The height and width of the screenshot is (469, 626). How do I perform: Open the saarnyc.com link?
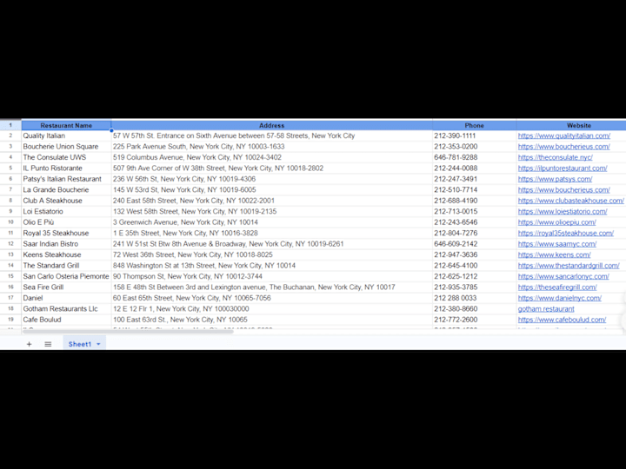[x=557, y=243]
